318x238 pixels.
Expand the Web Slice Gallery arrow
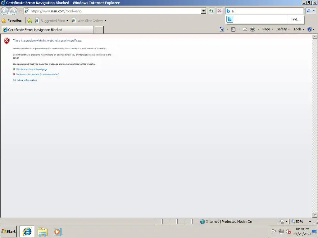pos(105,21)
